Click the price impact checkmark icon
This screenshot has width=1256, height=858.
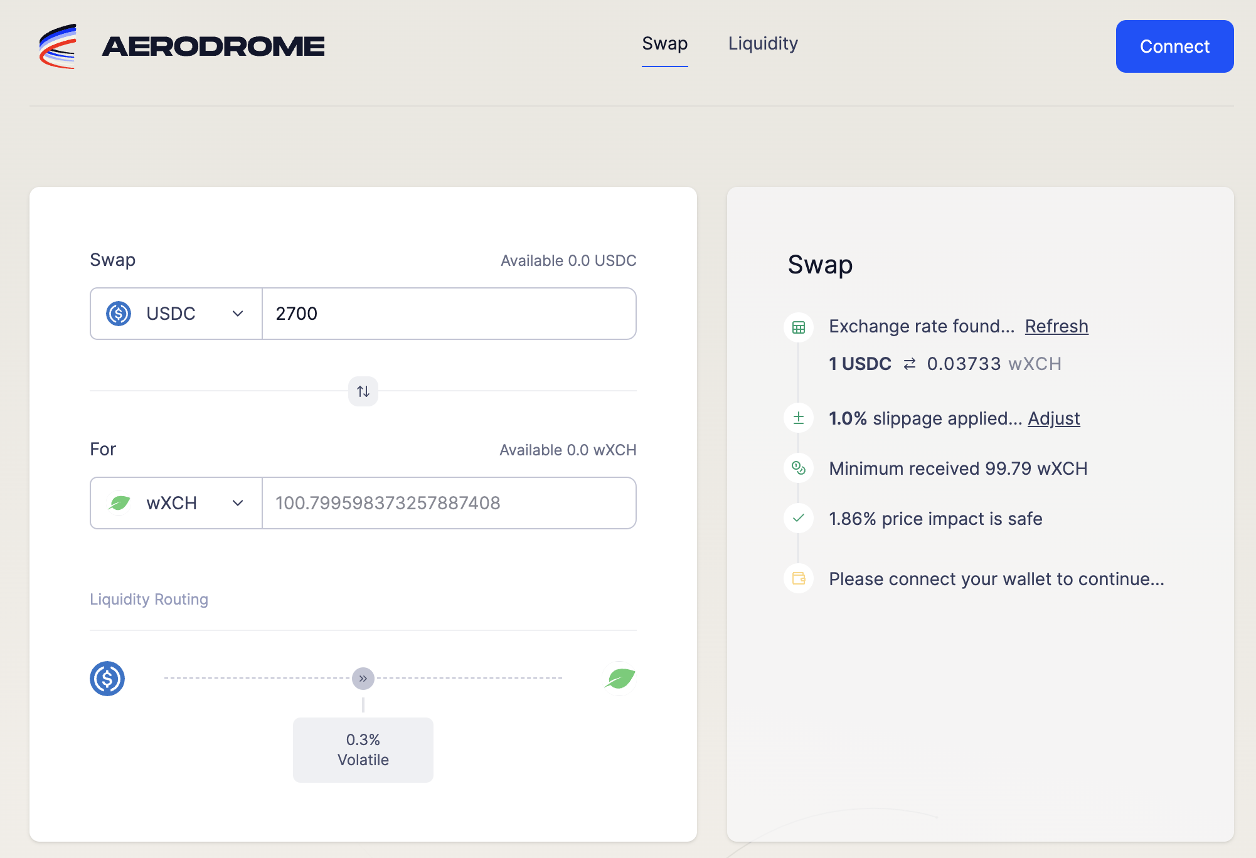pos(799,518)
